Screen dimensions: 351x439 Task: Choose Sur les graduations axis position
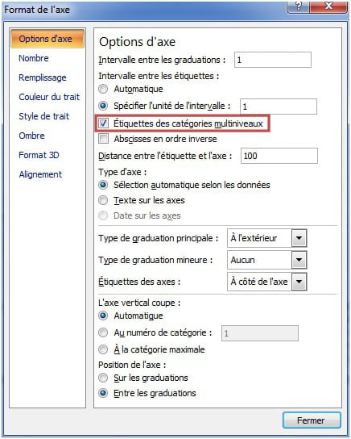pyautogui.click(x=103, y=378)
